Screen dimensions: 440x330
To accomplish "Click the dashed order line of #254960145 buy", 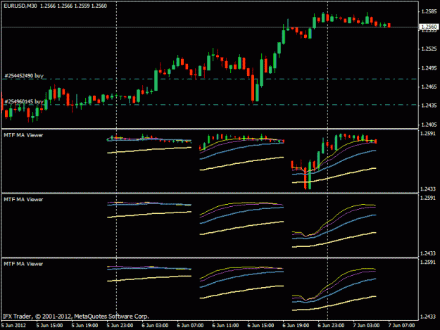I will (210, 105).
